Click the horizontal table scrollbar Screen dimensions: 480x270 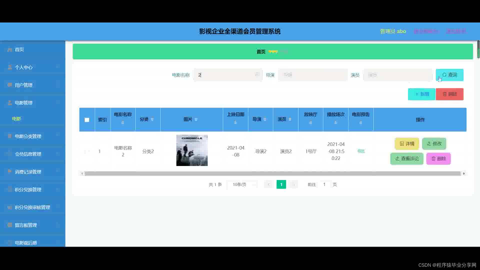272,173
